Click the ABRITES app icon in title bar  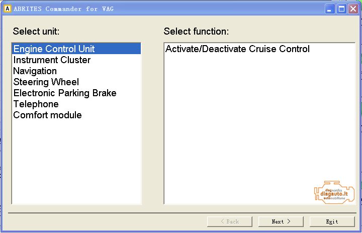coord(8,9)
